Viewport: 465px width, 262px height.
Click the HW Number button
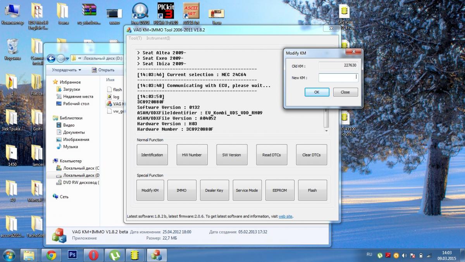[192, 155]
